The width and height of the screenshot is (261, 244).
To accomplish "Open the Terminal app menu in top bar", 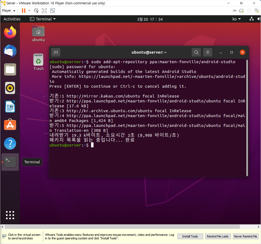I will point(43,19).
